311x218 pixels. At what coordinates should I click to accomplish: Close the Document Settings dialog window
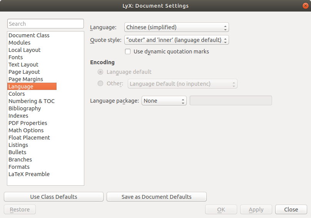point(305,6)
